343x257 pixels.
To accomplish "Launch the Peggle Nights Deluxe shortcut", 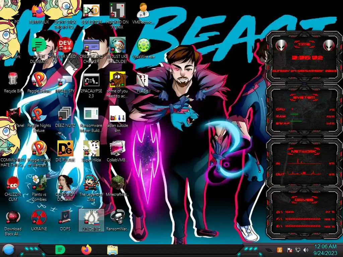I will pyautogui.click(x=39, y=120).
